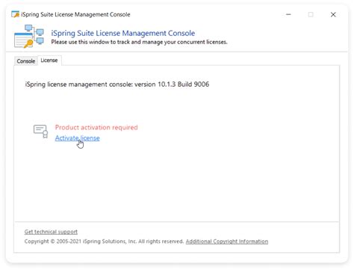Screen dimensions: 354x270
Task: Minimize the License Management Console window
Action: pos(288,15)
